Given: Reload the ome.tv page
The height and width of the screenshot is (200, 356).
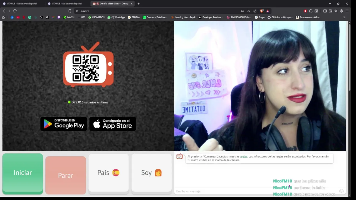Looking at the screenshot, I should pyautogui.click(x=15, y=11).
